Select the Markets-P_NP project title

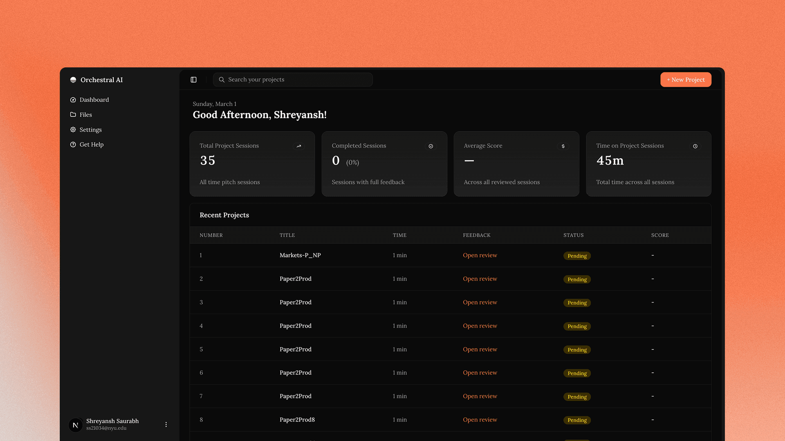pos(300,255)
